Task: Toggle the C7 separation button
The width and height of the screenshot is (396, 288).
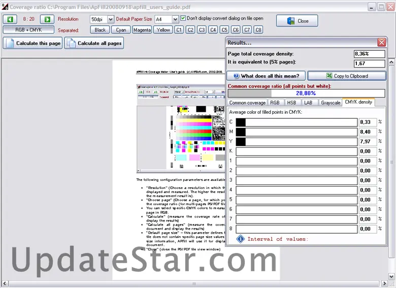Action: click(247, 30)
